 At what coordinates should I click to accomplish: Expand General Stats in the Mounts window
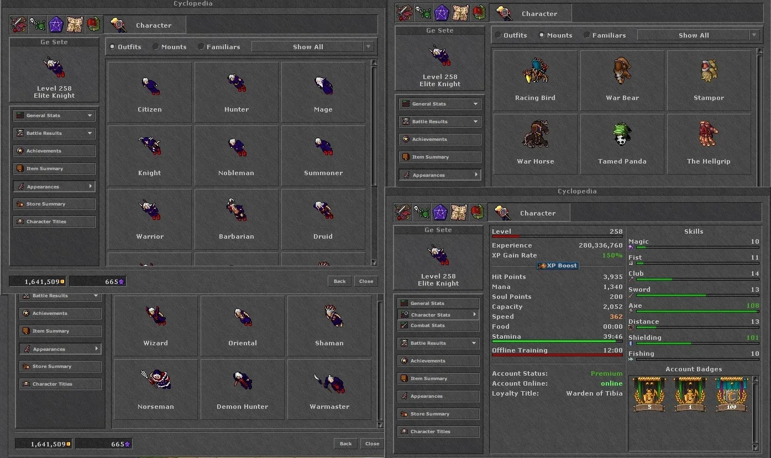pyautogui.click(x=440, y=104)
